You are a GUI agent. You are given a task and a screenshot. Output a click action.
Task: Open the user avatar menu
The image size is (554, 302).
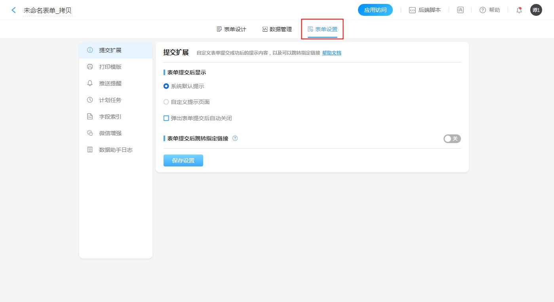[536, 10]
